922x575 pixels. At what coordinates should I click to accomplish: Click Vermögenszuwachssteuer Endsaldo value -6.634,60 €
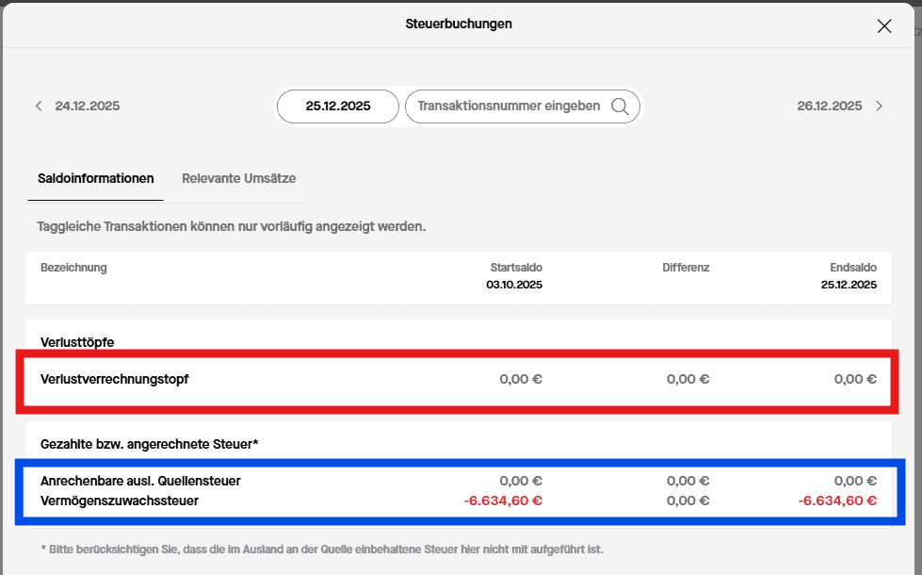click(837, 501)
